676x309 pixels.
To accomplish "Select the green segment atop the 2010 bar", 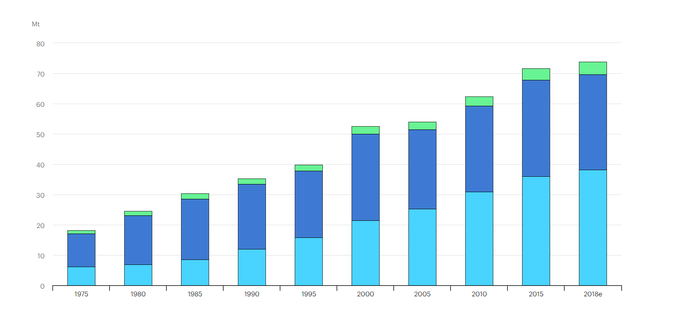I will tap(479, 101).
